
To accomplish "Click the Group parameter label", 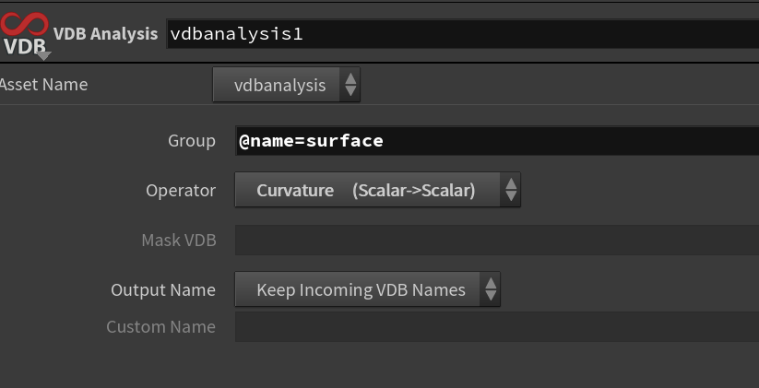I will point(192,141).
